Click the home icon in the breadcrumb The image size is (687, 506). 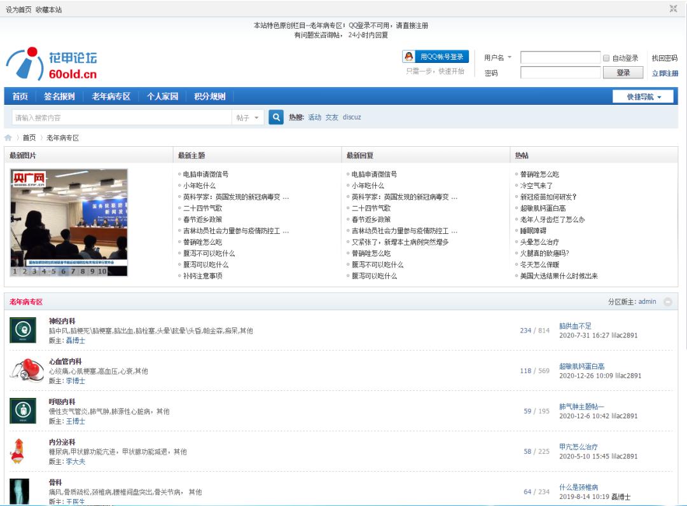tap(8, 138)
